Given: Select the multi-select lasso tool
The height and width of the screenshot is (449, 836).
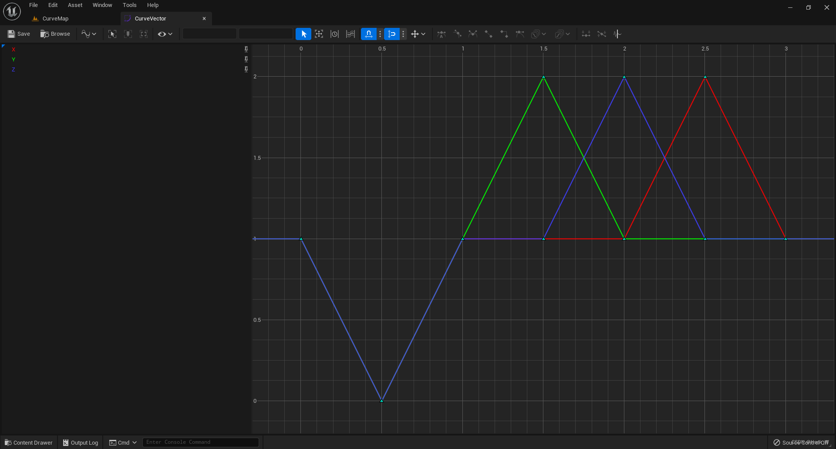Looking at the screenshot, I should point(350,34).
